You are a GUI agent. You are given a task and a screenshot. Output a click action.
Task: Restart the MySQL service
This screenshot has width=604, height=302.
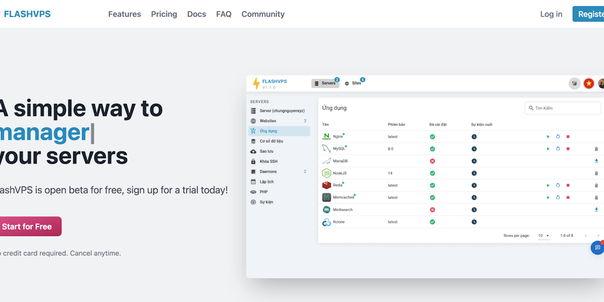tap(558, 149)
